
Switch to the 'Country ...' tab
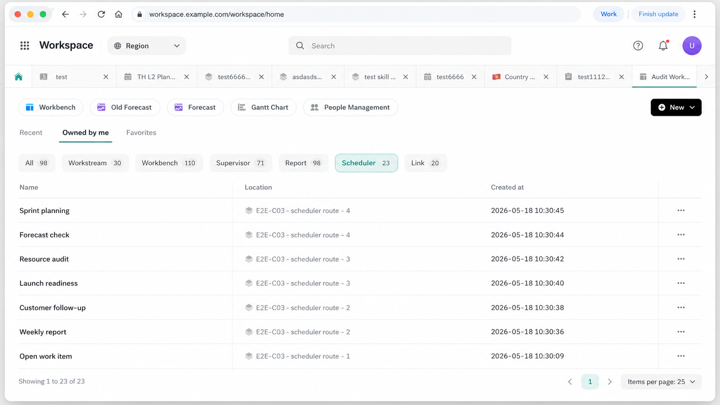[519, 77]
